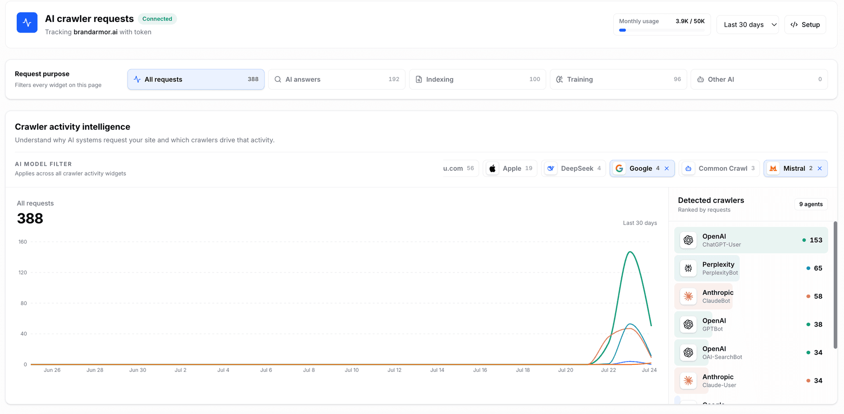The height and width of the screenshot is (414, 844).
Task: Click the green ChatGPT-User peak on chart
Action: (630, 252)
